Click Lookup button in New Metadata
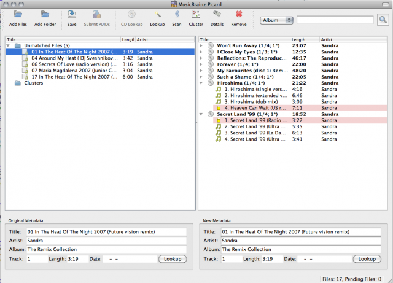Image resolution: width=393 pixels, height=283 pixels. [367, 259]
